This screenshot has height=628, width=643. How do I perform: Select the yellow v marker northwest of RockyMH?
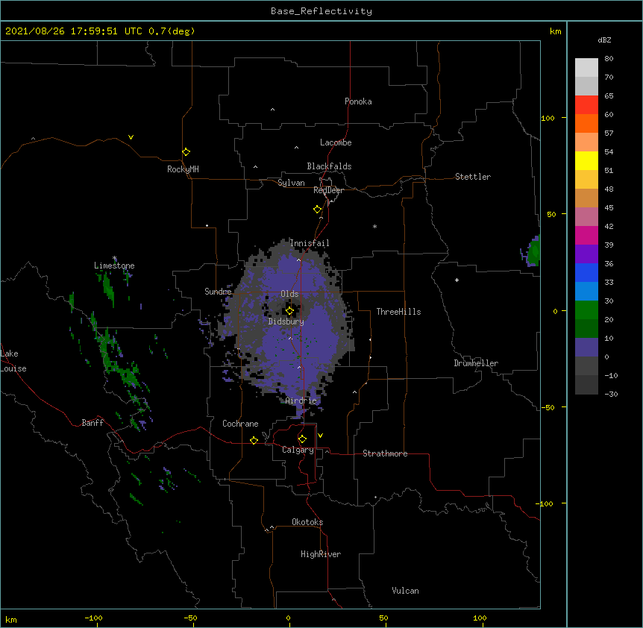(x=131, y=137)
